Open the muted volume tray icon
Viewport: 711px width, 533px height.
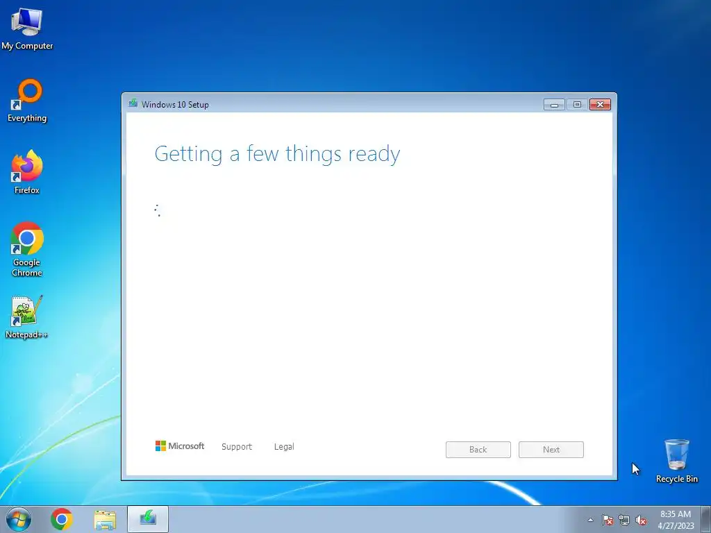tap(641, 520)
